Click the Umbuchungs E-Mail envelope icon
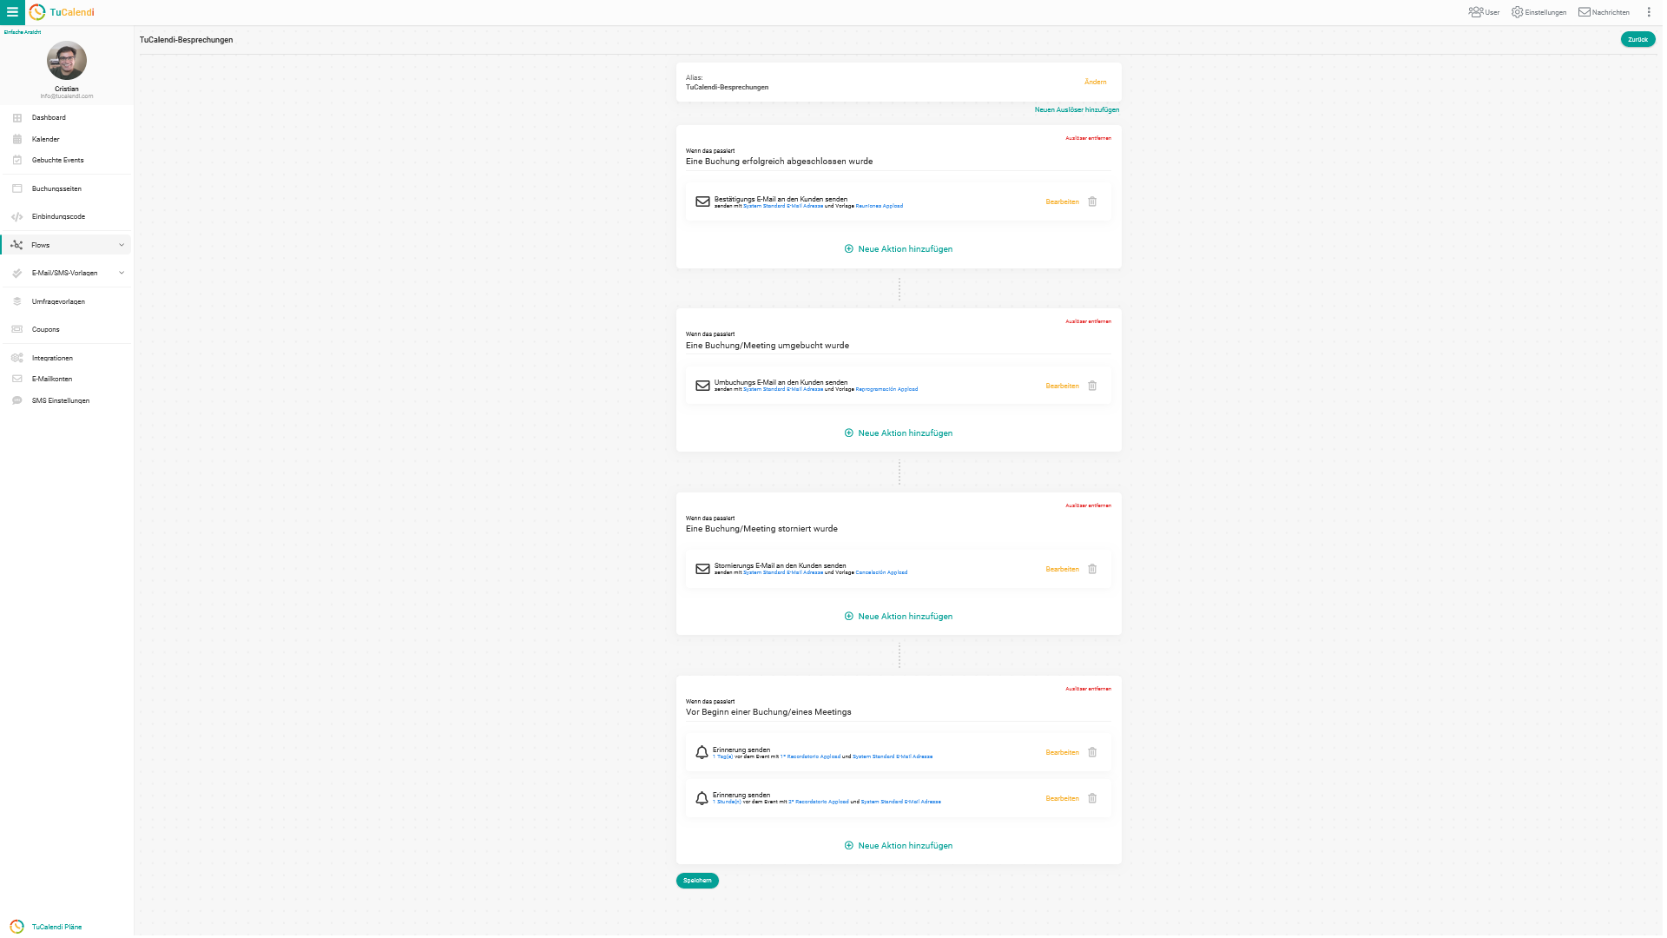 [x=702, y=386]
